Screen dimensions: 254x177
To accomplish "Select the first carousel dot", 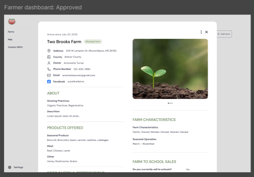I will (x=168, y=103).
